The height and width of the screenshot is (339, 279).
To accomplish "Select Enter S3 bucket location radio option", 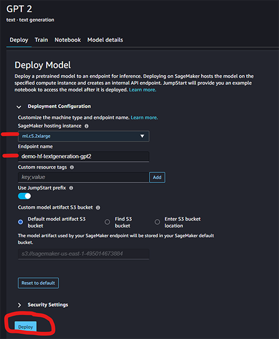I will [157, 222].
